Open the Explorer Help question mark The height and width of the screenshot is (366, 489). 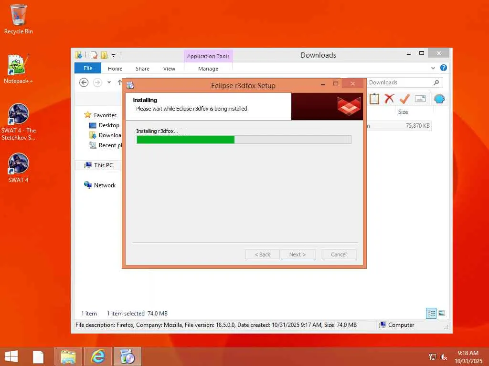pyautogui.click(x=444, y=68)
